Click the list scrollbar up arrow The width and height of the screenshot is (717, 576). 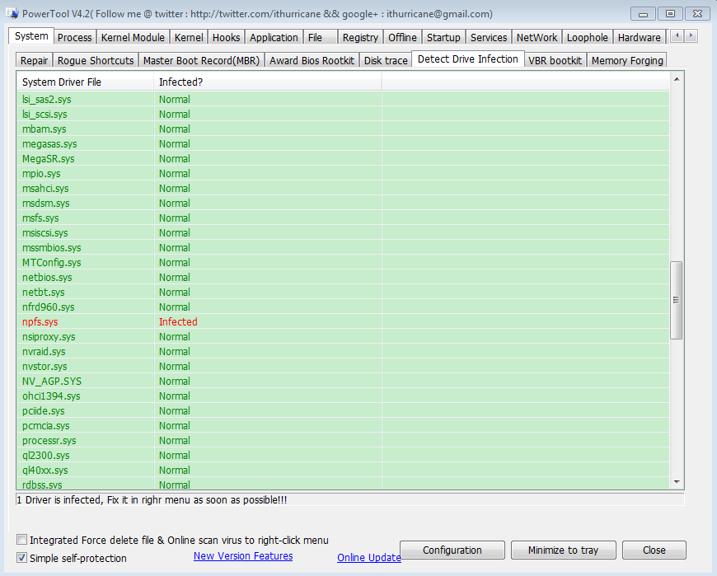click(677, 80)
